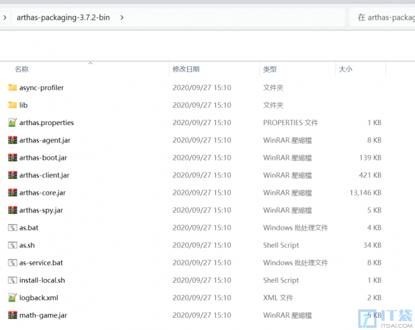Screen dimensions: 415x330
Task: Expand chevron after arthas-packaging-3.7.2-bin in address bar
Action: click(x=122, y=17)
